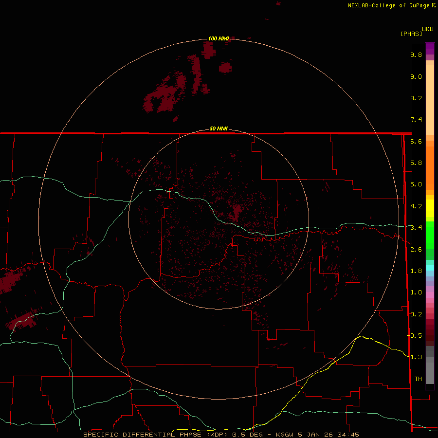Pick the gray segment beside the TH label

click(x=430, y=374)
